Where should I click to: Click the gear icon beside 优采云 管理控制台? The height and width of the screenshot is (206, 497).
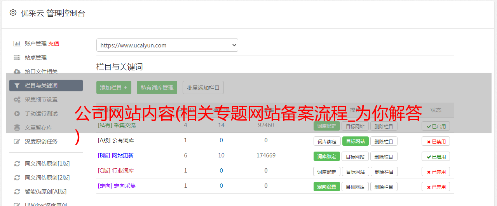tap(13, 13)
